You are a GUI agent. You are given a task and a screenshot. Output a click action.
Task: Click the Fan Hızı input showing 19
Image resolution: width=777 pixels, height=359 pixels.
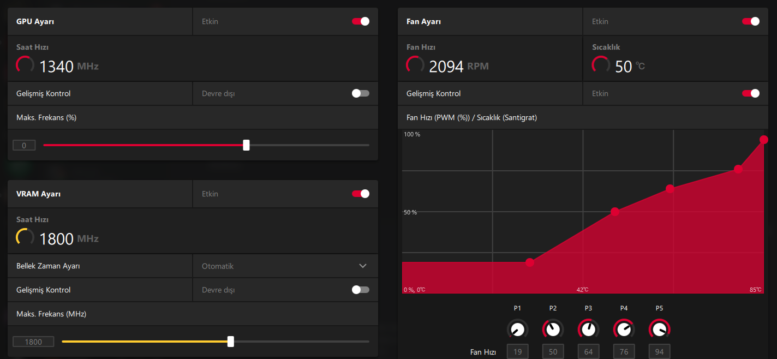[517, 352]
